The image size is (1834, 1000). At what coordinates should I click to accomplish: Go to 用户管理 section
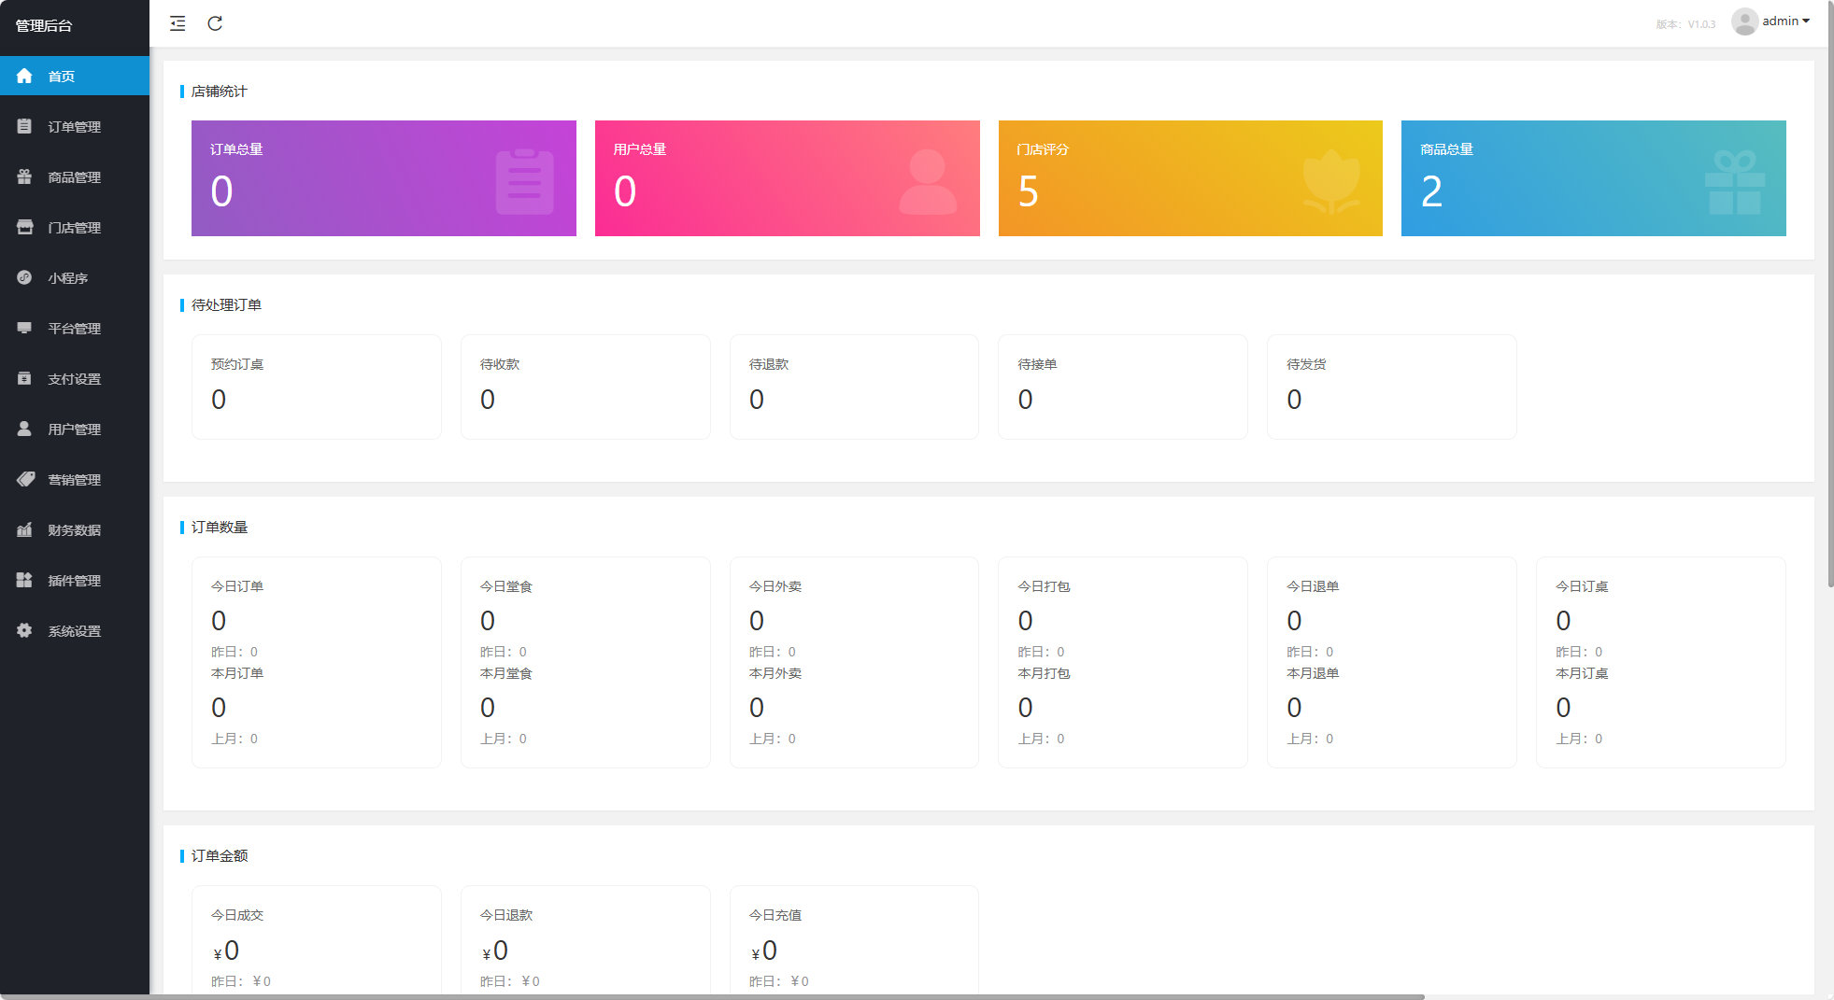click(74, 430)
